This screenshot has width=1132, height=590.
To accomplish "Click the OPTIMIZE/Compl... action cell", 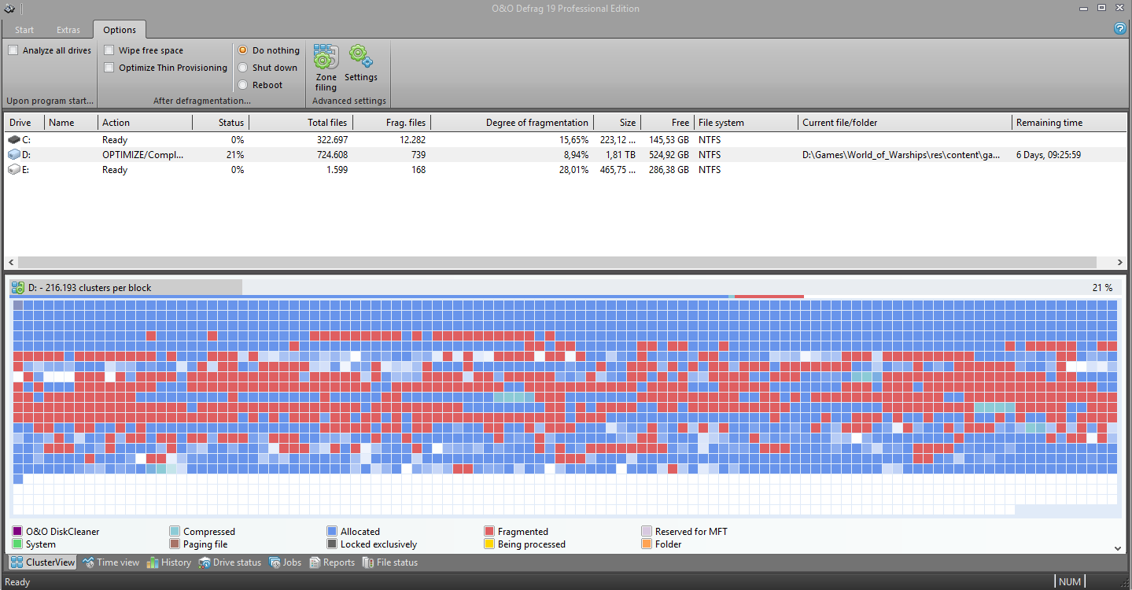I will point(142,155).
